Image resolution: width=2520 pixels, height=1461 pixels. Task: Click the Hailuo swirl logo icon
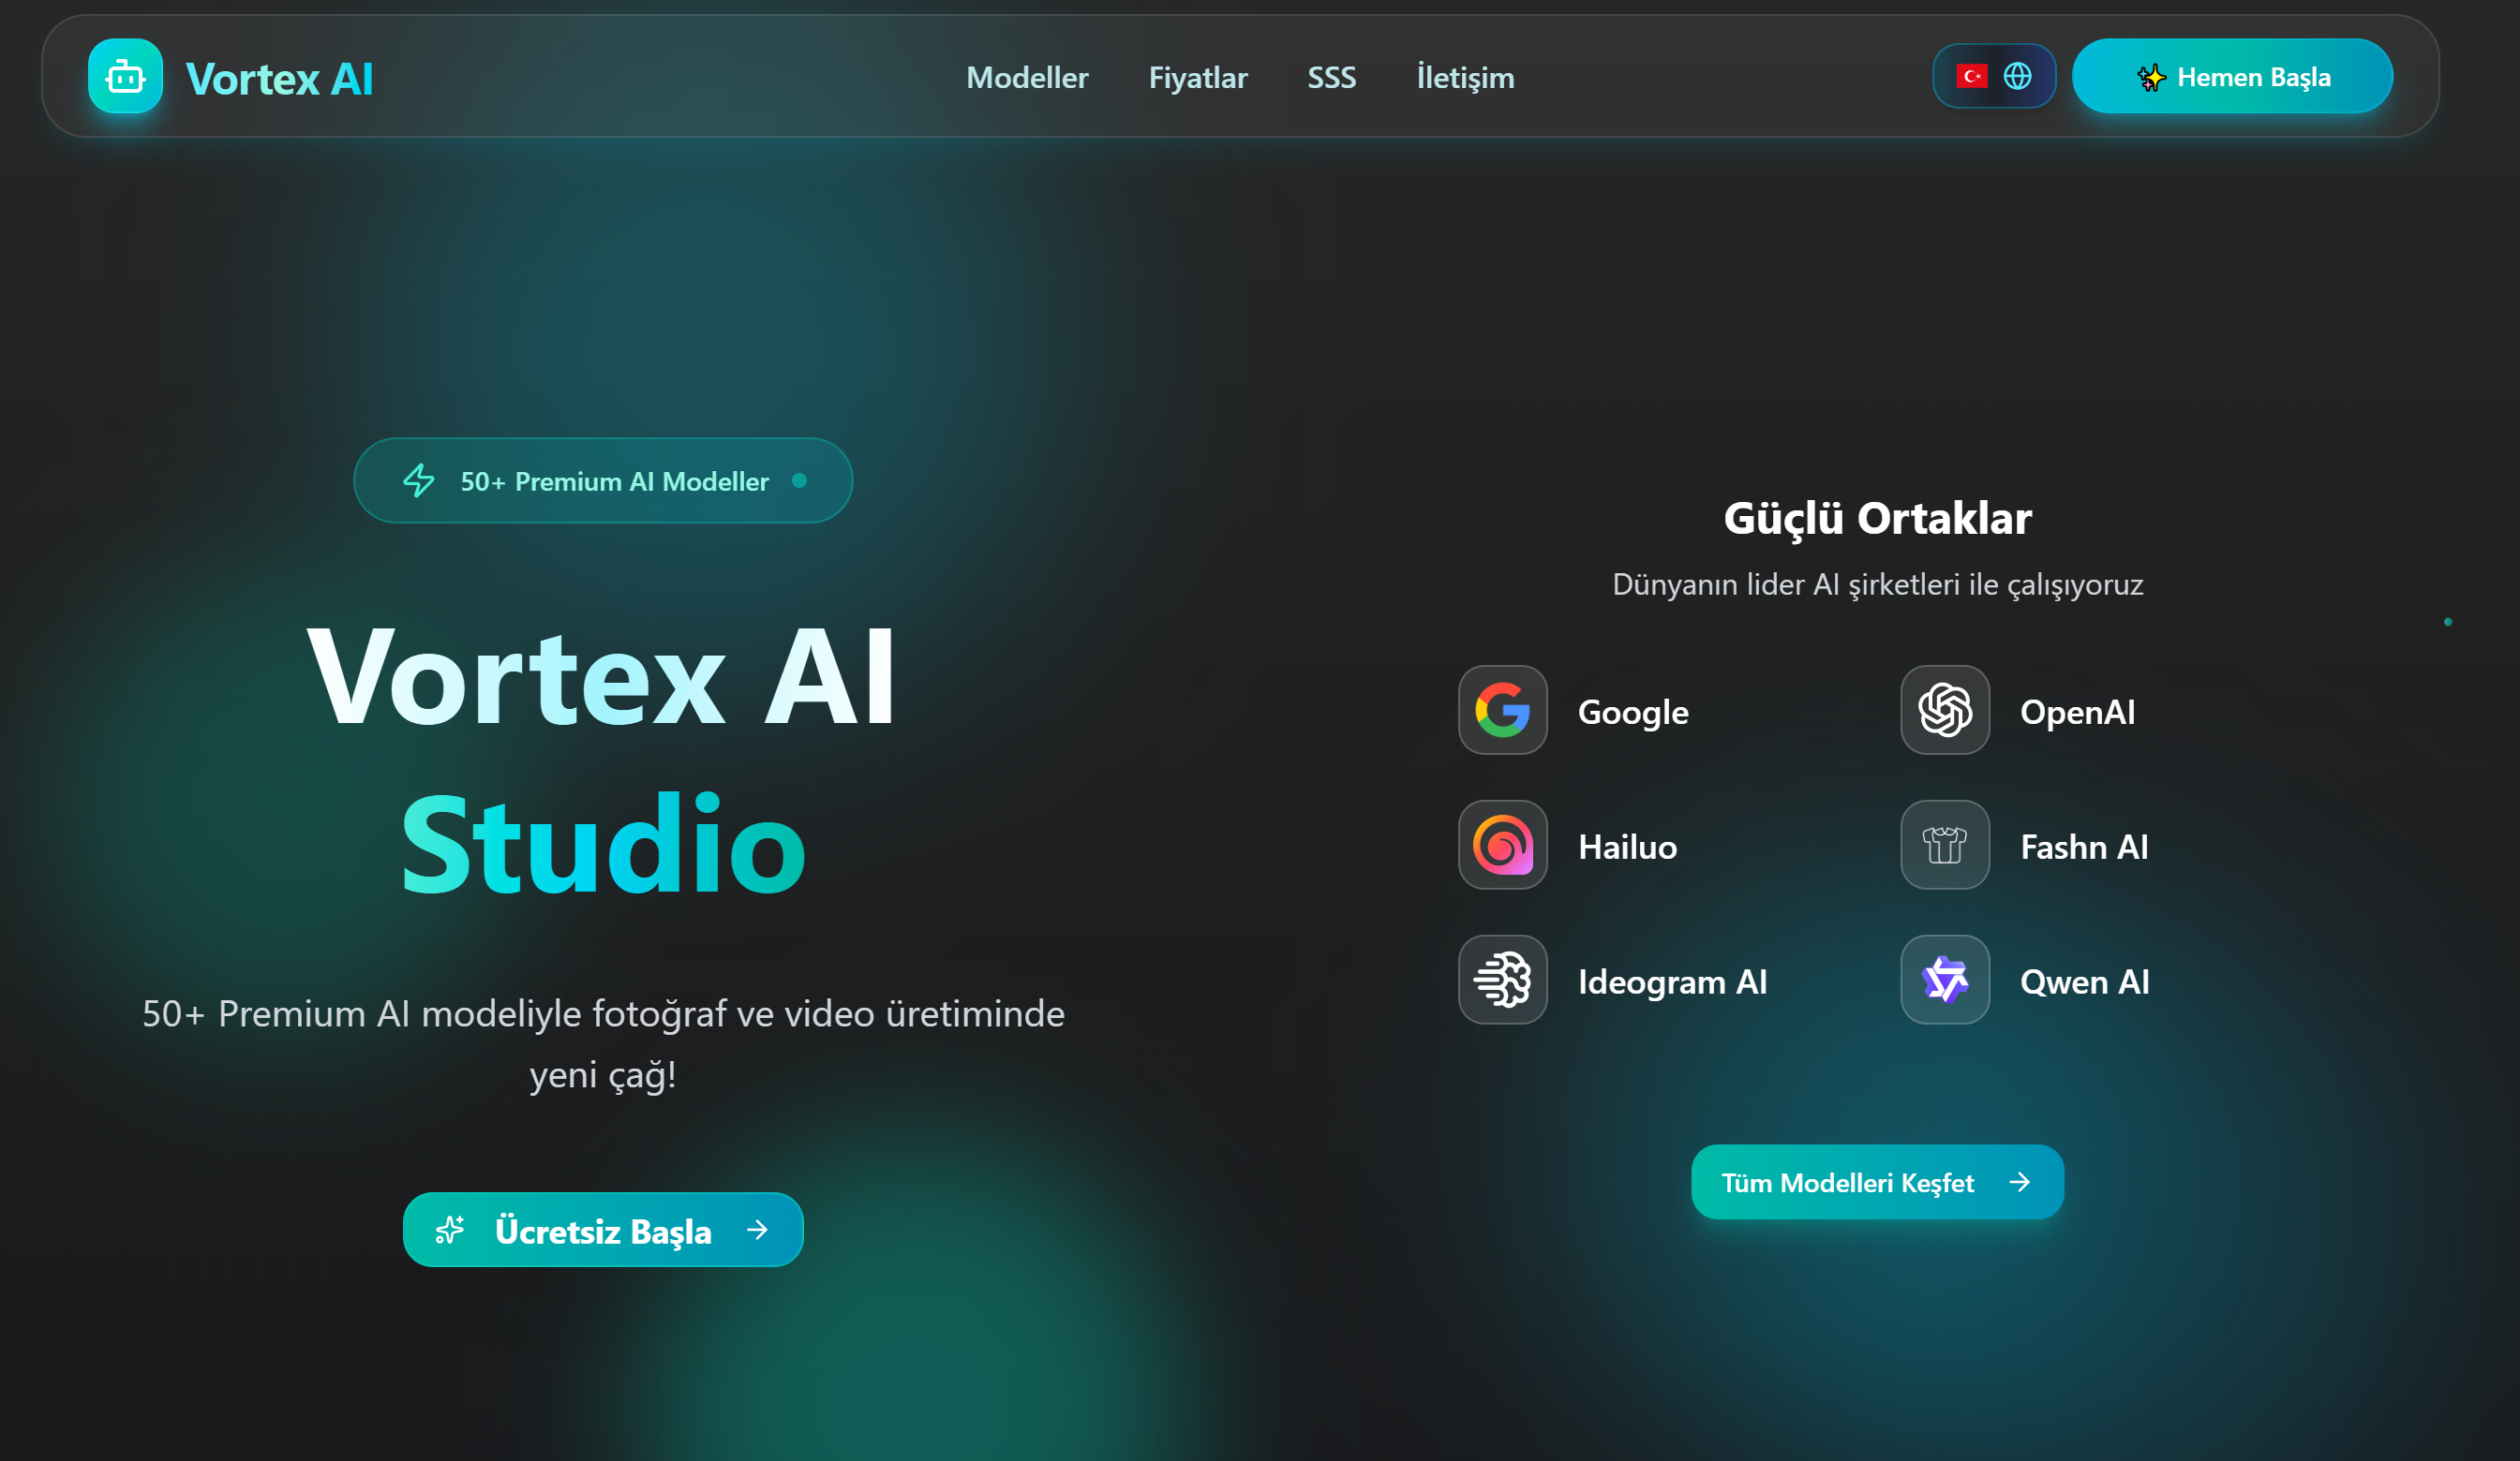click(x=1502, y=846)
